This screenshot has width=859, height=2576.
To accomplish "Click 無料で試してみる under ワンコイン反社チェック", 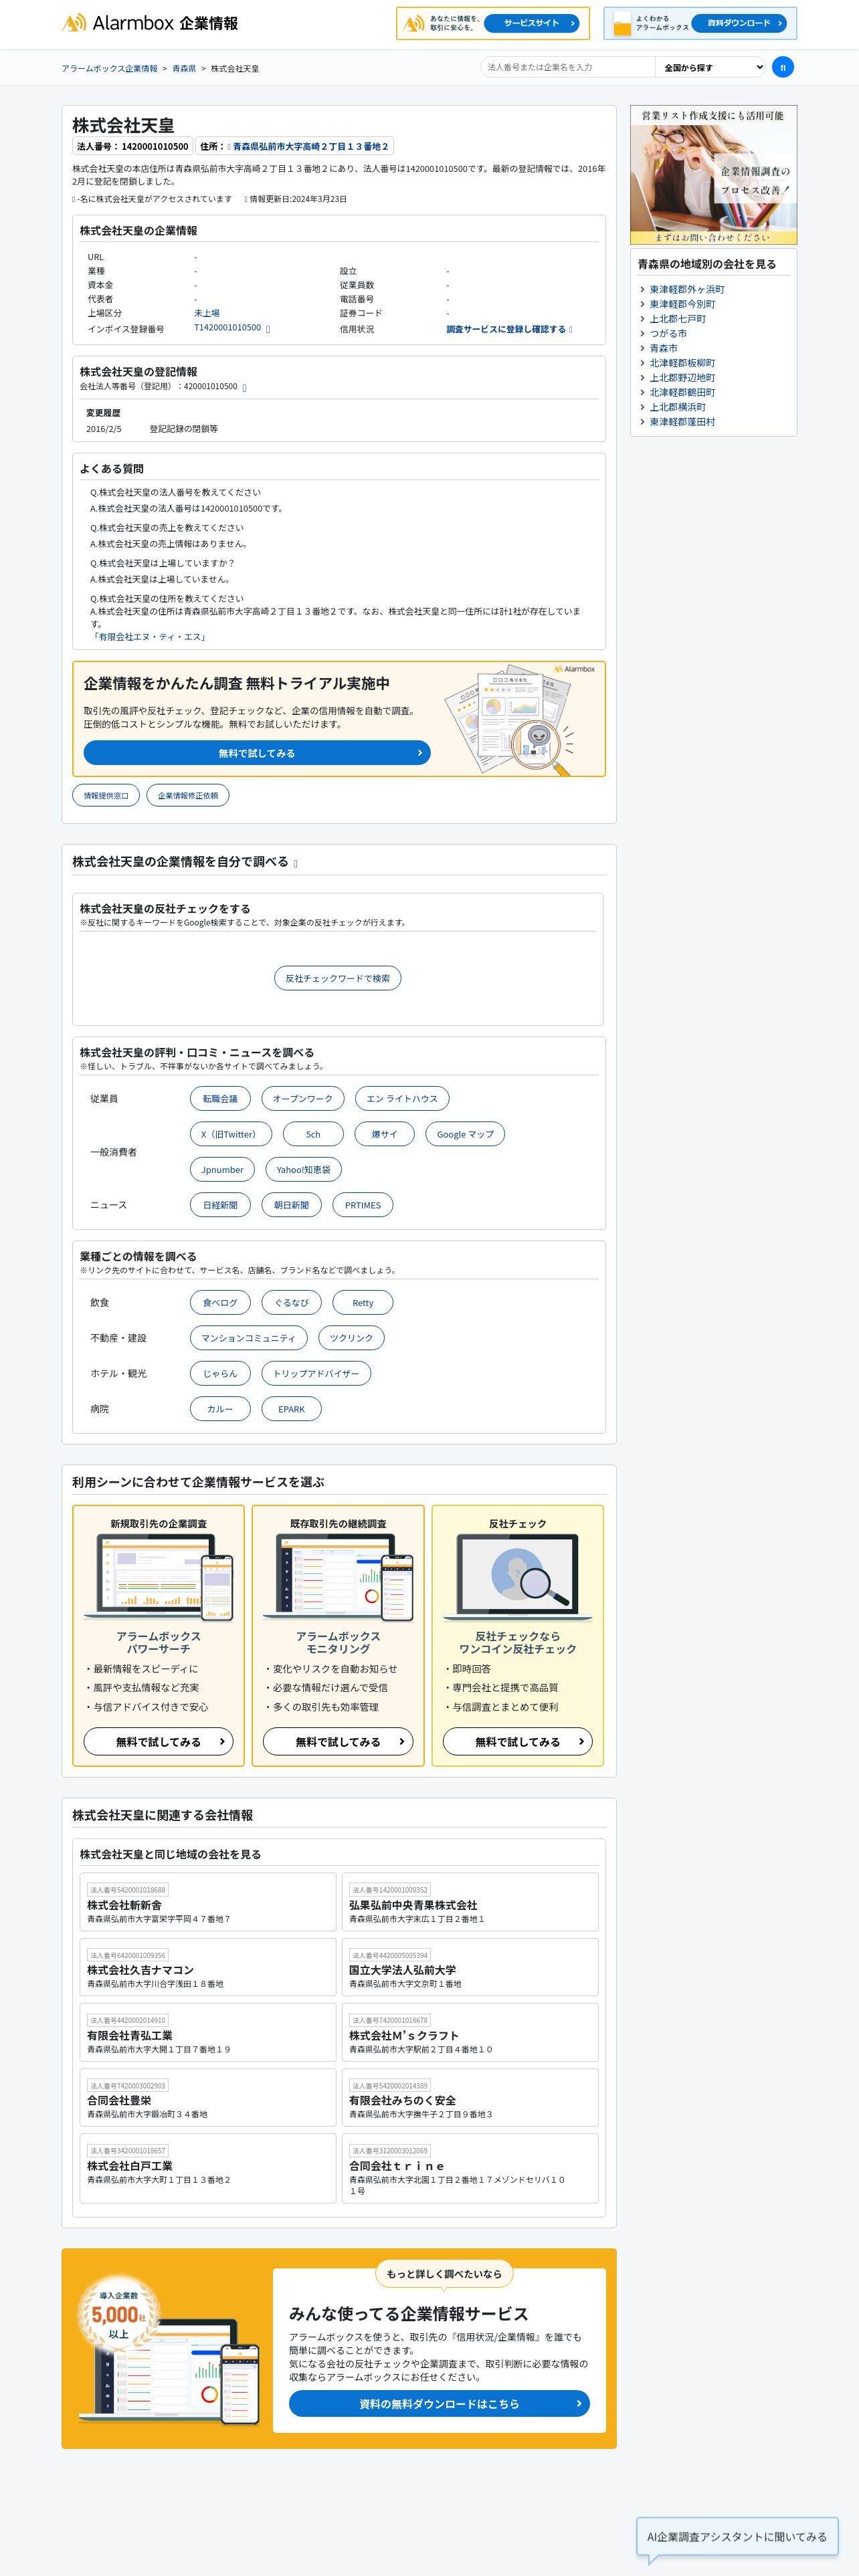I will coord(518,1742).
